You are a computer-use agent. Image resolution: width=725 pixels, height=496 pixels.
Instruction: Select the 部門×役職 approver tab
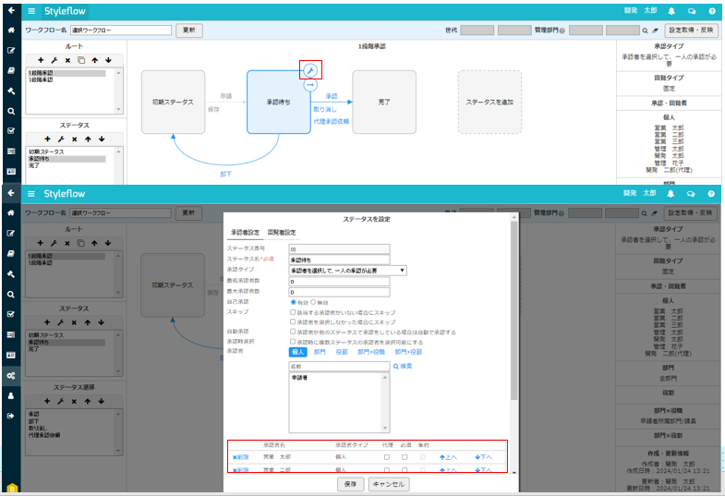tap(371, 352)
